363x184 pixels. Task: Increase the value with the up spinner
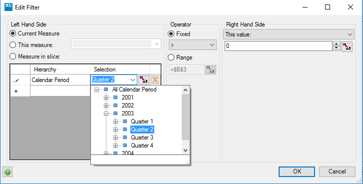point(336,44)
